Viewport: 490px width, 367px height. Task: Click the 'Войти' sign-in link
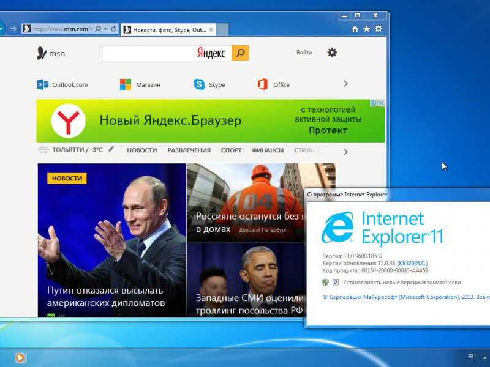pyautogui.click(x=304, y=53)
